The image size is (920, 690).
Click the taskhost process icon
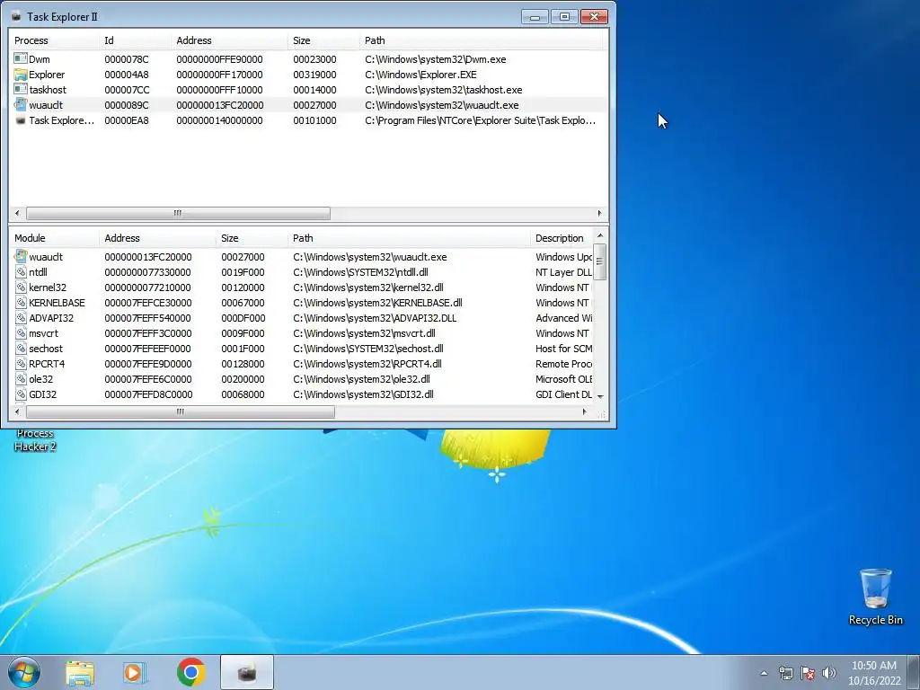(21, 89)
